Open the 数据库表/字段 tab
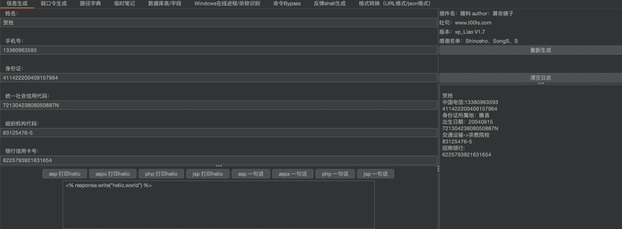622x229 pixels. click(165, 4)
